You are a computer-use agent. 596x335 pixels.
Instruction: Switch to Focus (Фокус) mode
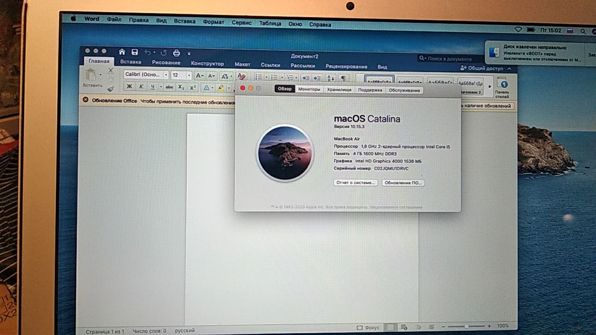[x=368, y=327]
